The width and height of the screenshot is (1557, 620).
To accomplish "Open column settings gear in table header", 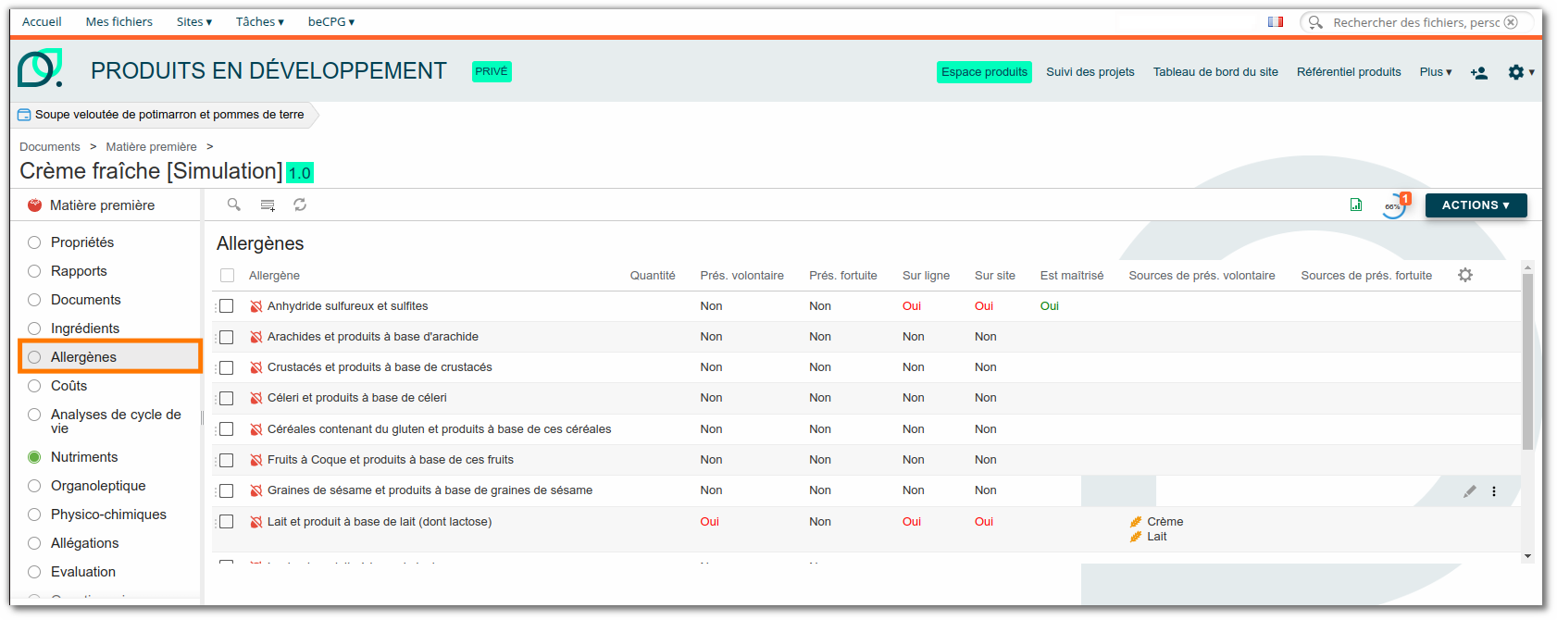I will click(x=1465, y=275).
